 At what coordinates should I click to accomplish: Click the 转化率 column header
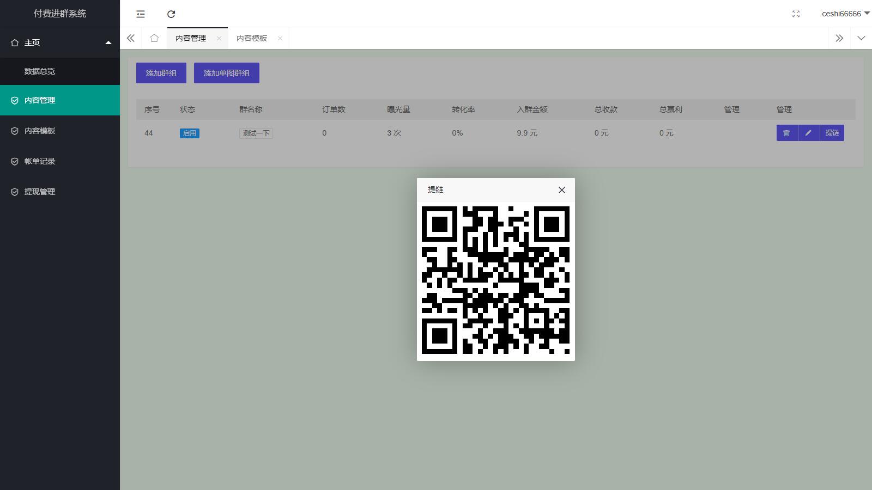(x=463, y=109)
